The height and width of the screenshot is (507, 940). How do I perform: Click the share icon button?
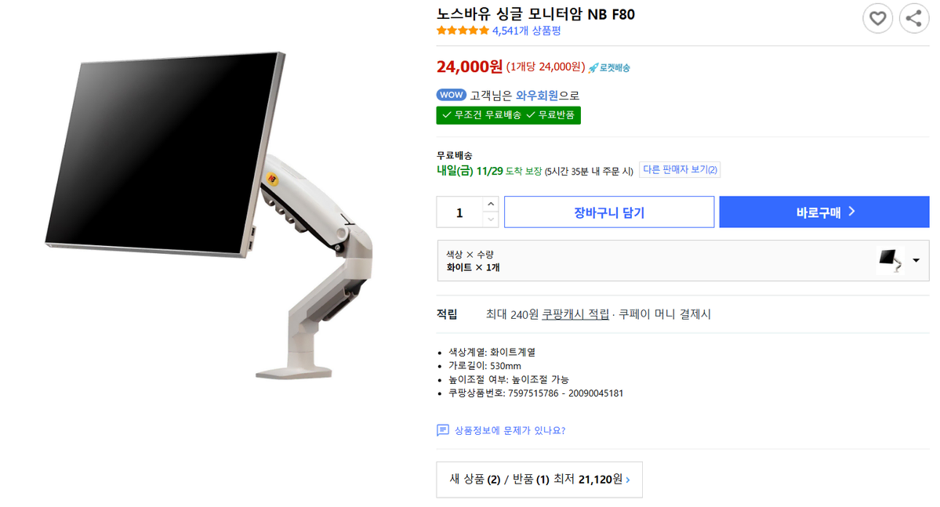913,19
